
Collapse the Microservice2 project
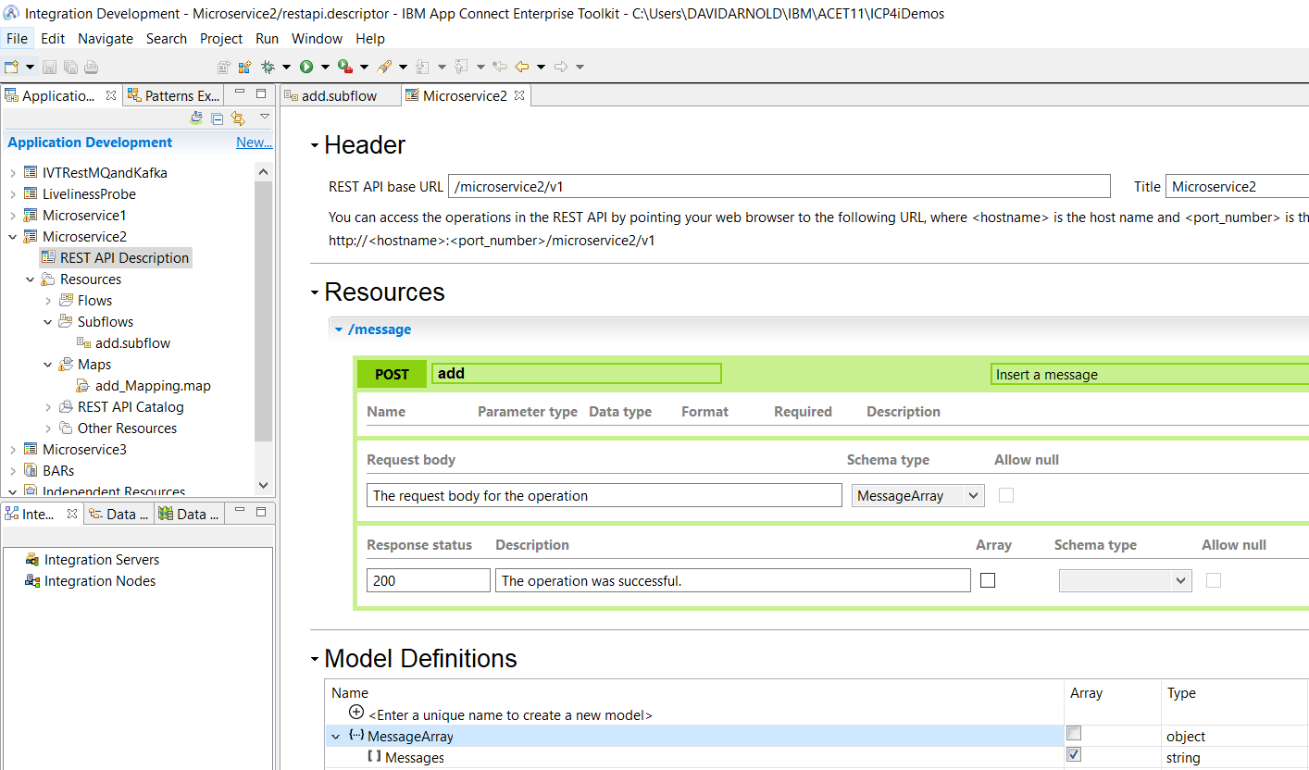[x=12, y=237]
